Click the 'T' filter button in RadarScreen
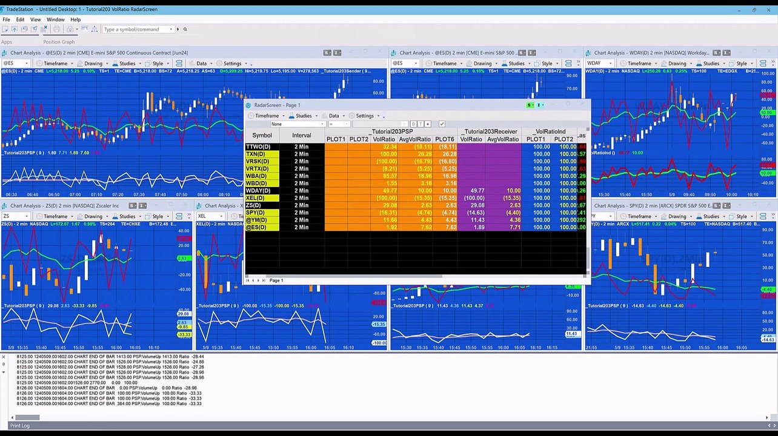 [421, 124]
